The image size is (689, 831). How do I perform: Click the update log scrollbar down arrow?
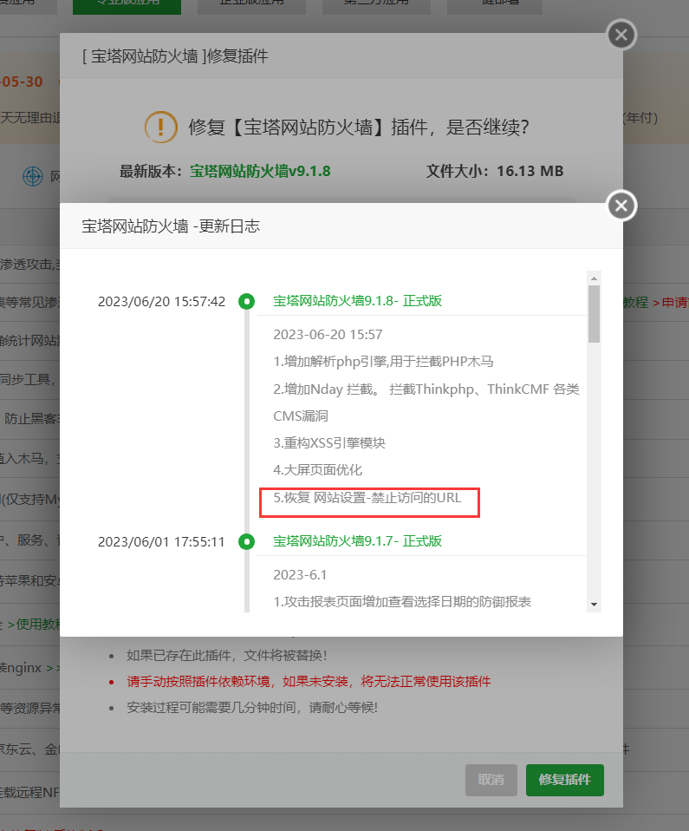(x=595, y=605)
